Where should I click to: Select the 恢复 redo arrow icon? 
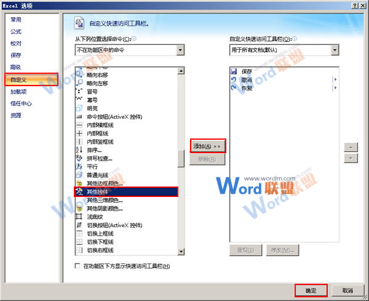pos(234,88)
